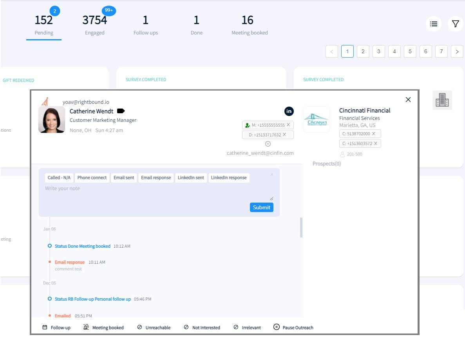Expand Prospects(0) section

[327, 164]
